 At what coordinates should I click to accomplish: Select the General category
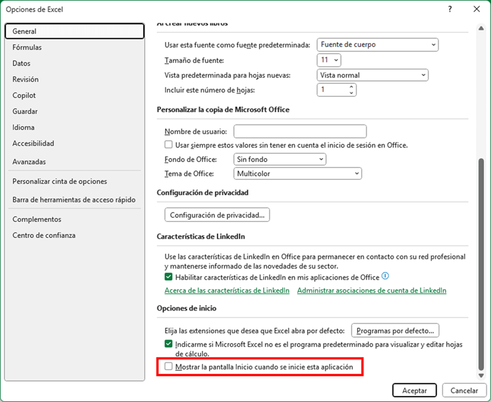(74, 31)
